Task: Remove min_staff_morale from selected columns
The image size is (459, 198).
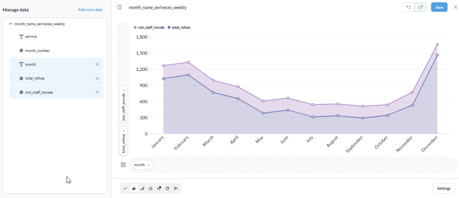Action: (97, 92)
